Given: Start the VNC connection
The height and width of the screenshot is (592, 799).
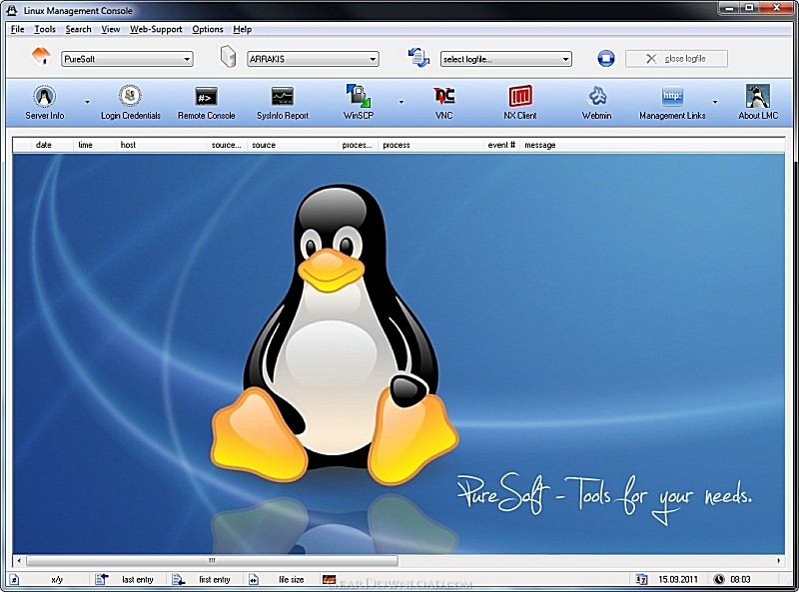Looking at the screenshot, I should pos(443,102).
